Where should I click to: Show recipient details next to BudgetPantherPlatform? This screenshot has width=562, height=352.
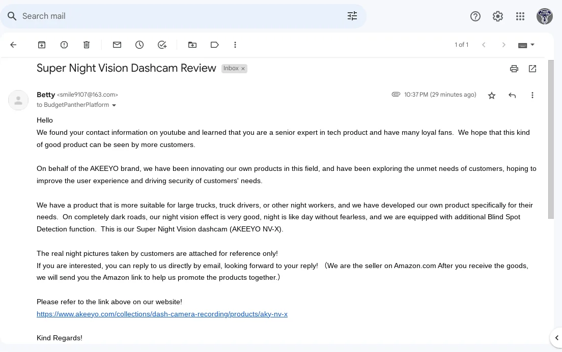pyautogui.click(x=114, y=105)
